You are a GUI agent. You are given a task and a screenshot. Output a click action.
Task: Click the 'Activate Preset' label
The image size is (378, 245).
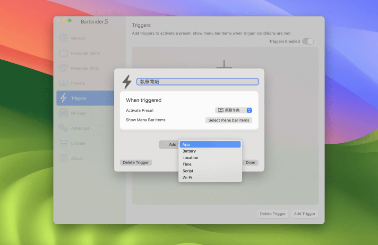click(139, 110)
